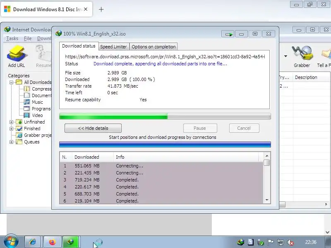Viewport: 331px width, 248px height.
Task: Click the network tray icon
Action: coord(281,242)
